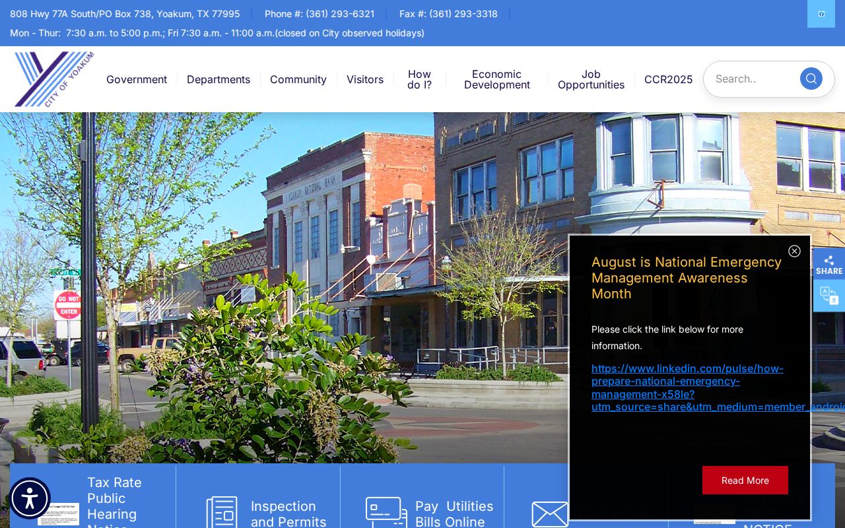Click the blue search magnifier button
The width and height of the screenshot is (845, 528).
pos(811,79)
